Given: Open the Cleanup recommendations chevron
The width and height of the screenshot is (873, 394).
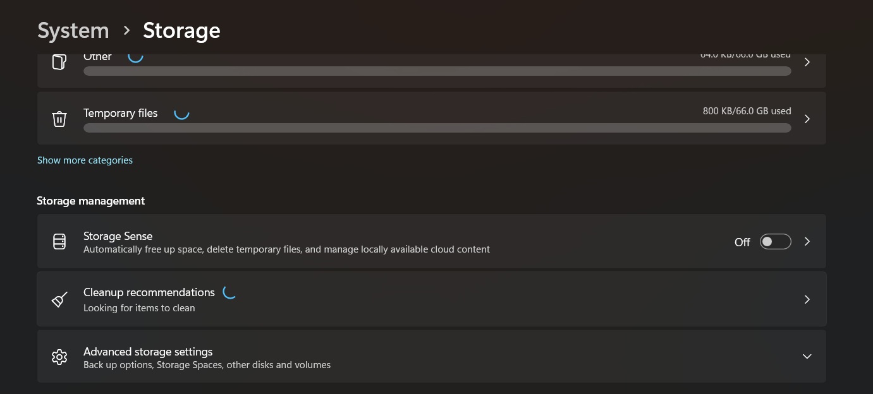Looking at the screenshot, I should pyautogui.click(x=807, y=299).
